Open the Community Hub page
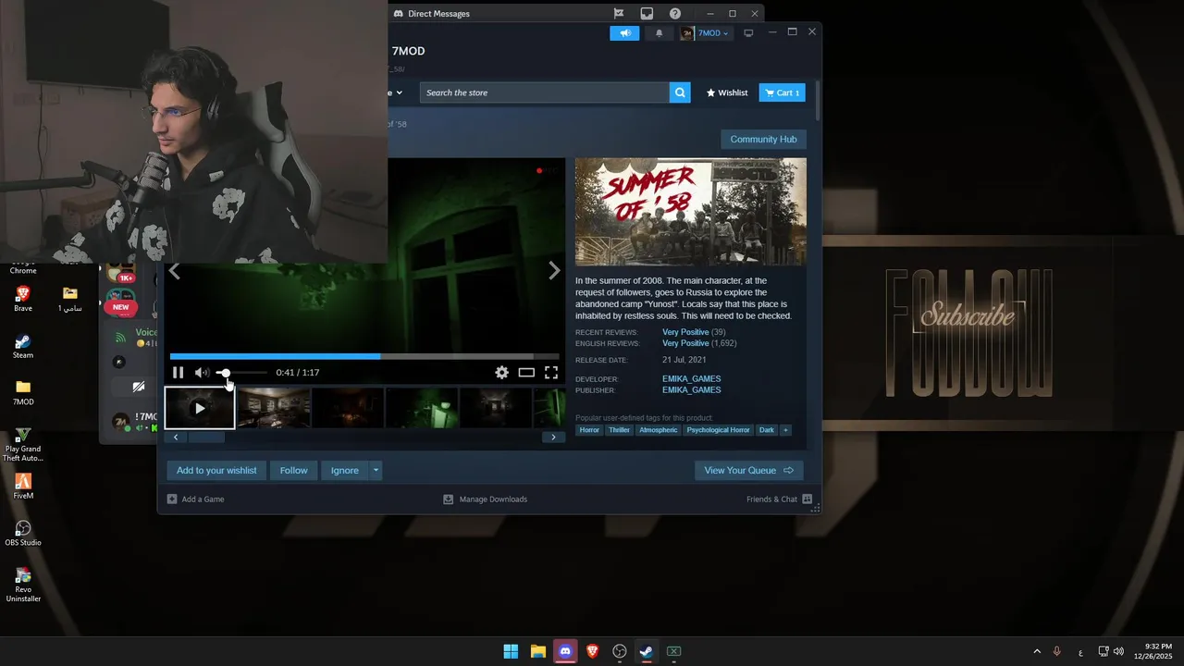Screen dimensions: 1184x666 (x=763, y=139)
